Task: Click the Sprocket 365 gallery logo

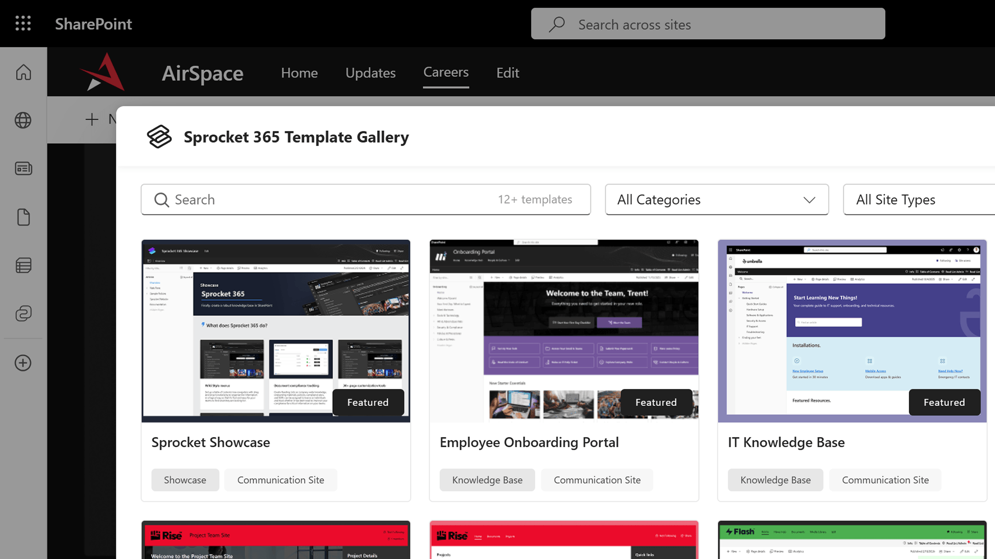Action: [x=159, y=137]
